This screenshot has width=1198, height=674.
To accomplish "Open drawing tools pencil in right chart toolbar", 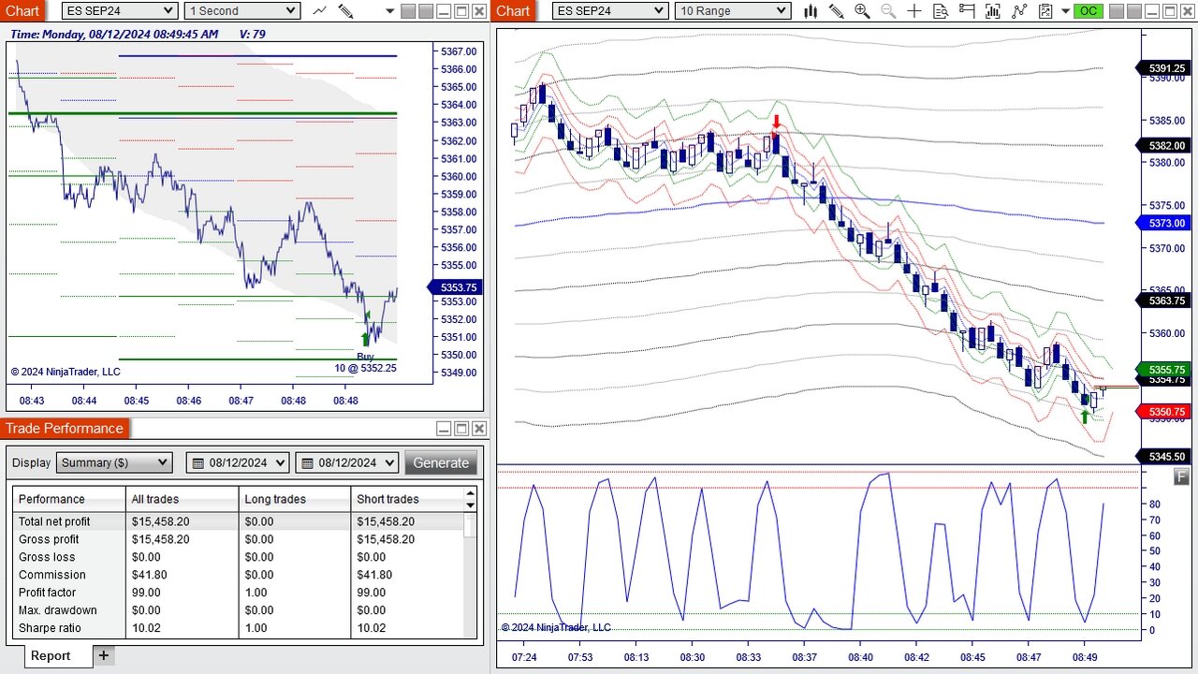I will click(x=837, y=11).
